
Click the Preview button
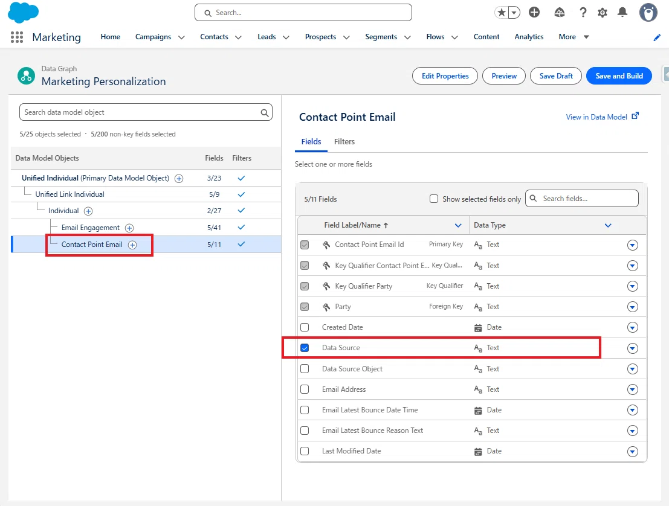[504, 76]
